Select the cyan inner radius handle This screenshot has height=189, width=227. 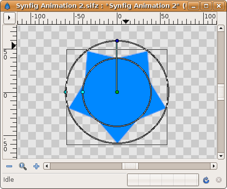(x=82, y=92)
